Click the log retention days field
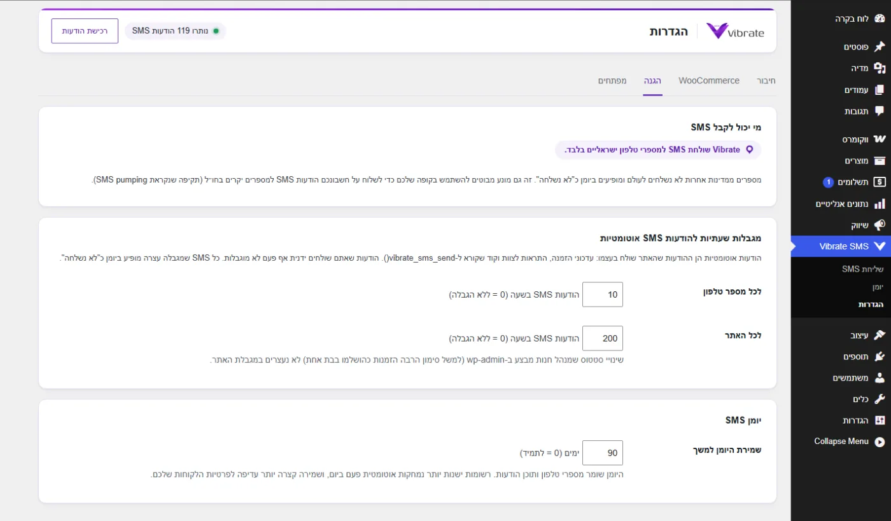891x521 pixels. [603, 453]
